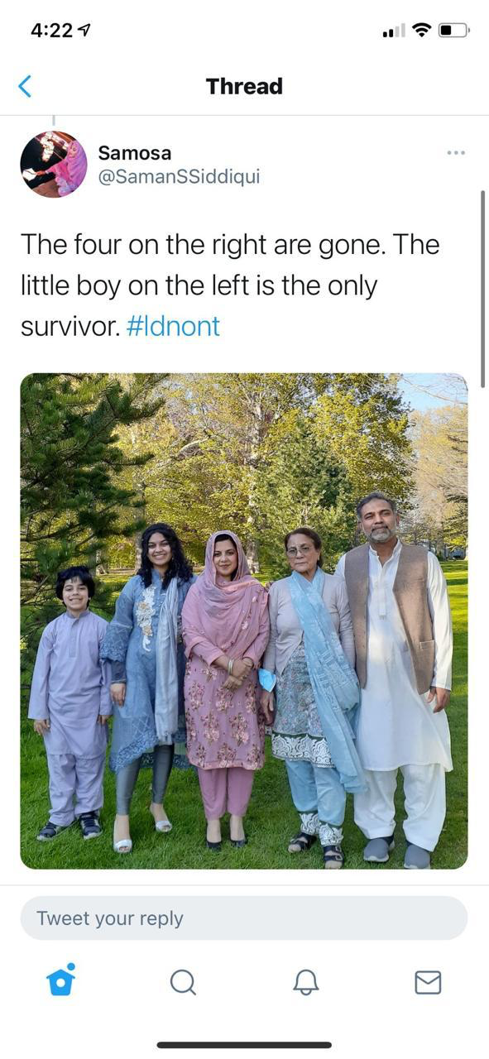Viewport: 489px width, 1059px height.
Task: Tap the Wi-Fi status icon
Action: point(422,31)
